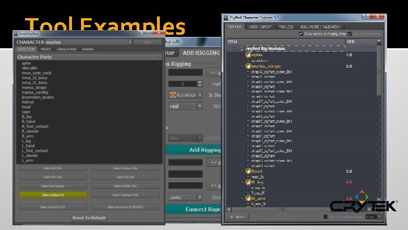Click the vertical scrollbar up arrow in the Character Explorer
The height and width of the screenshot is (230, 408).
pyautogui.click(x=379, y=41)
